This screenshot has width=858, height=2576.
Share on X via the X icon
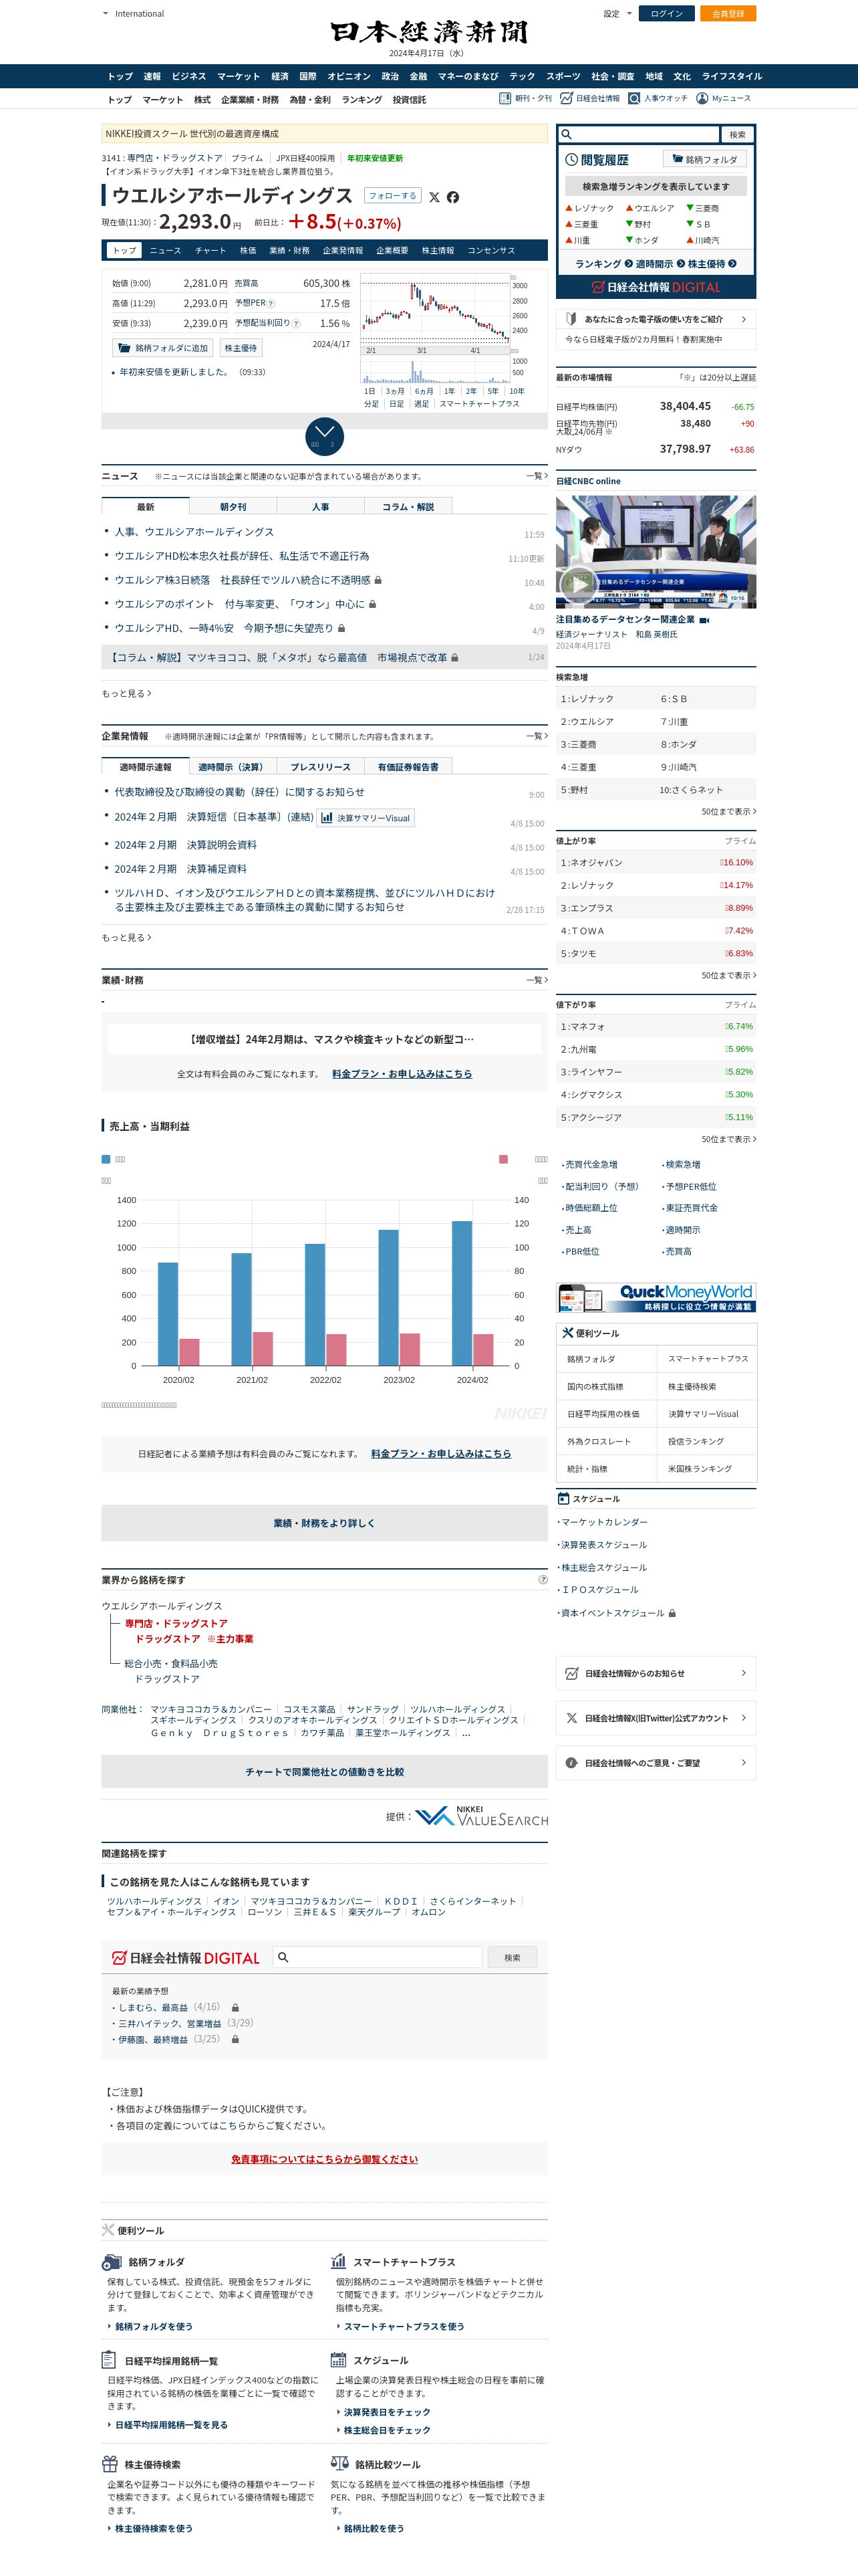point(434,197)
